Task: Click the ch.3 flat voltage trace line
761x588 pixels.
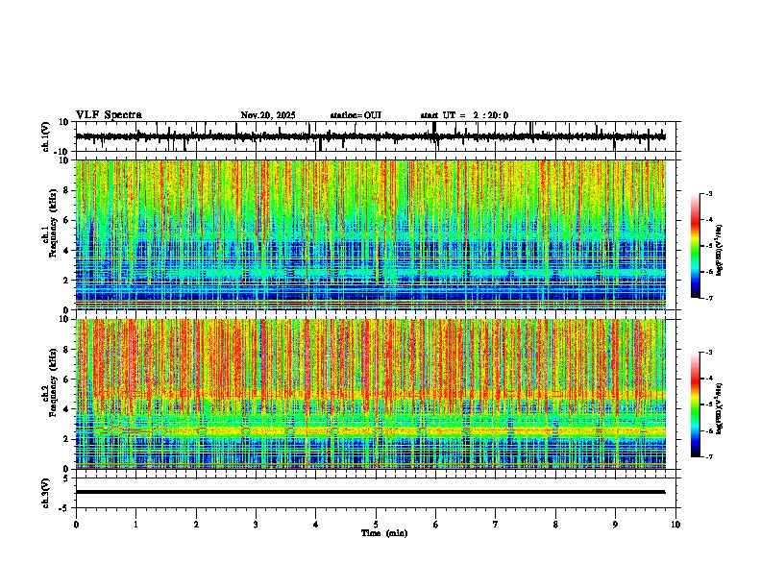Action: tap(371, 492)
